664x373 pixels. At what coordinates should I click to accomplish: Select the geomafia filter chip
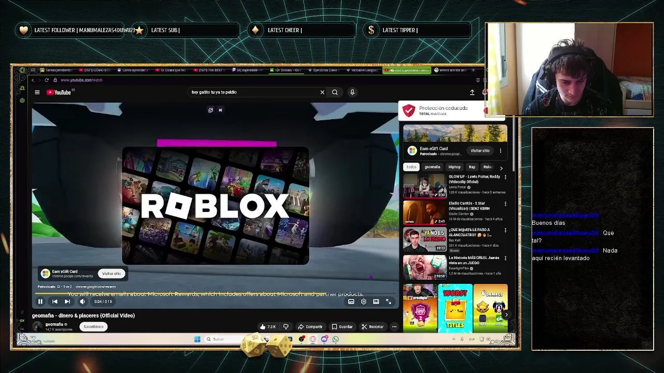pos(432,167)
